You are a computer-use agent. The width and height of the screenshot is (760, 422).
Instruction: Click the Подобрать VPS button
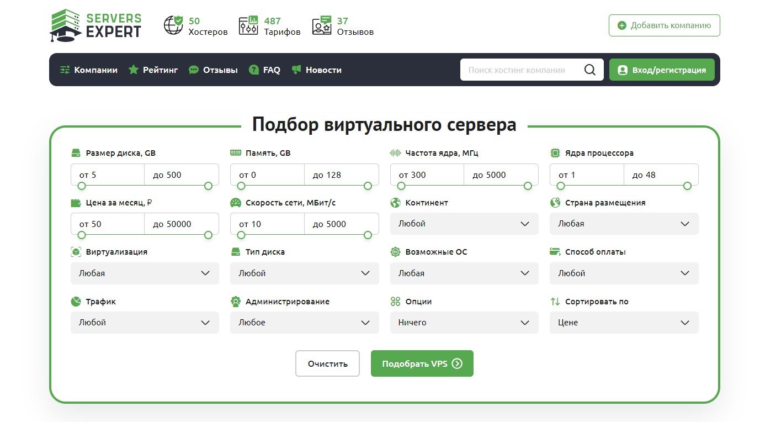coord(422,363)
